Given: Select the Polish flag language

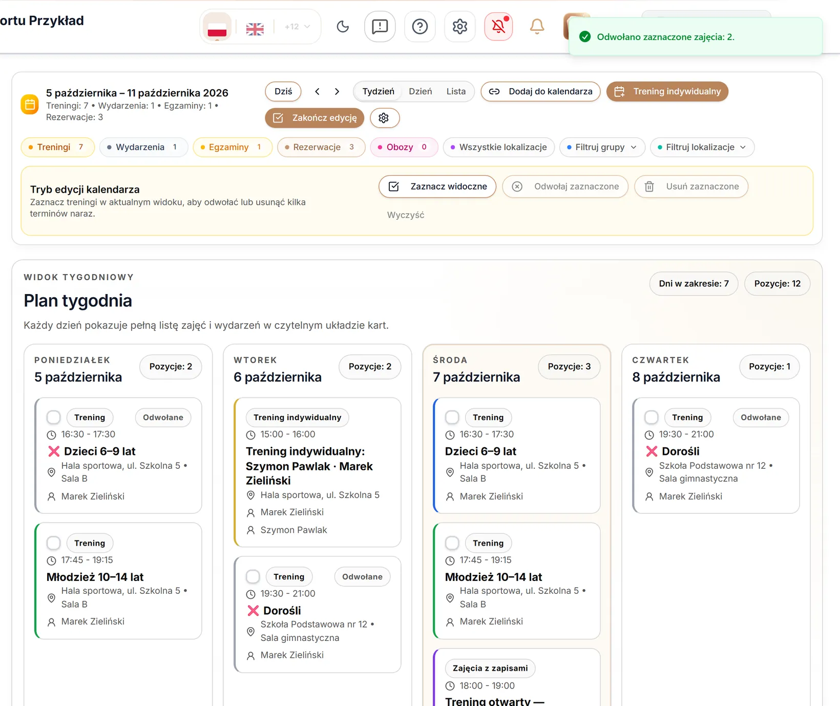Looking at the screenshot, I should (217, 27).
